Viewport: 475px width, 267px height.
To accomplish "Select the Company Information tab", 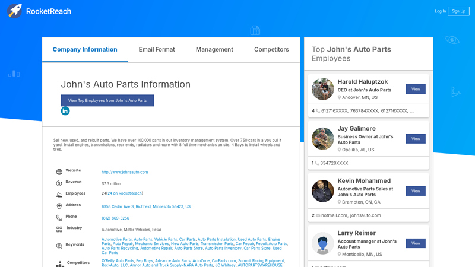I will tap(85, 49).
